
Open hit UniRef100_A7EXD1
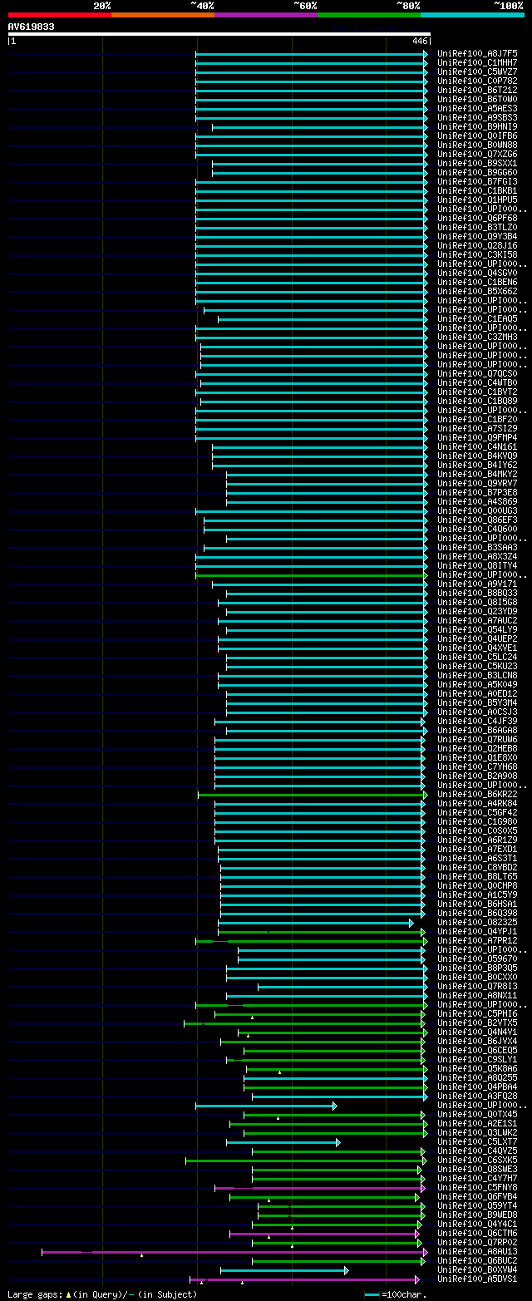[x=477, y=849]
